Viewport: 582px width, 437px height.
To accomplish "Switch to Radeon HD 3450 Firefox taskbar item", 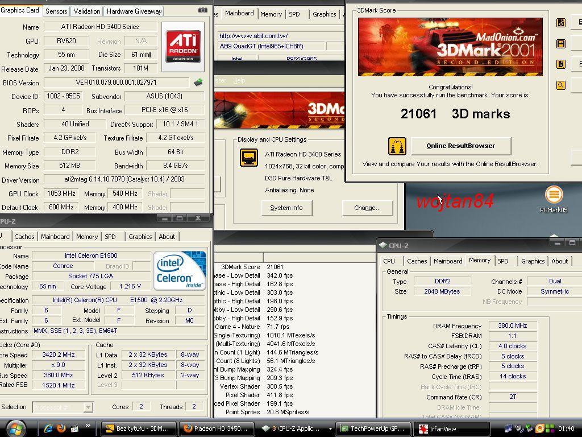I will [x=217, y=428].
